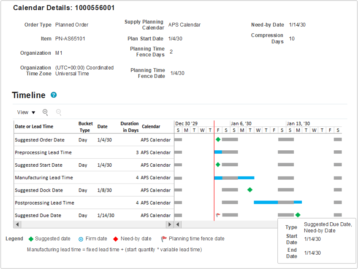This screenshot has height=269, width=358.
Task: Click the flag icon on Suggested Due Date row
Action: [x=217, y=215]
